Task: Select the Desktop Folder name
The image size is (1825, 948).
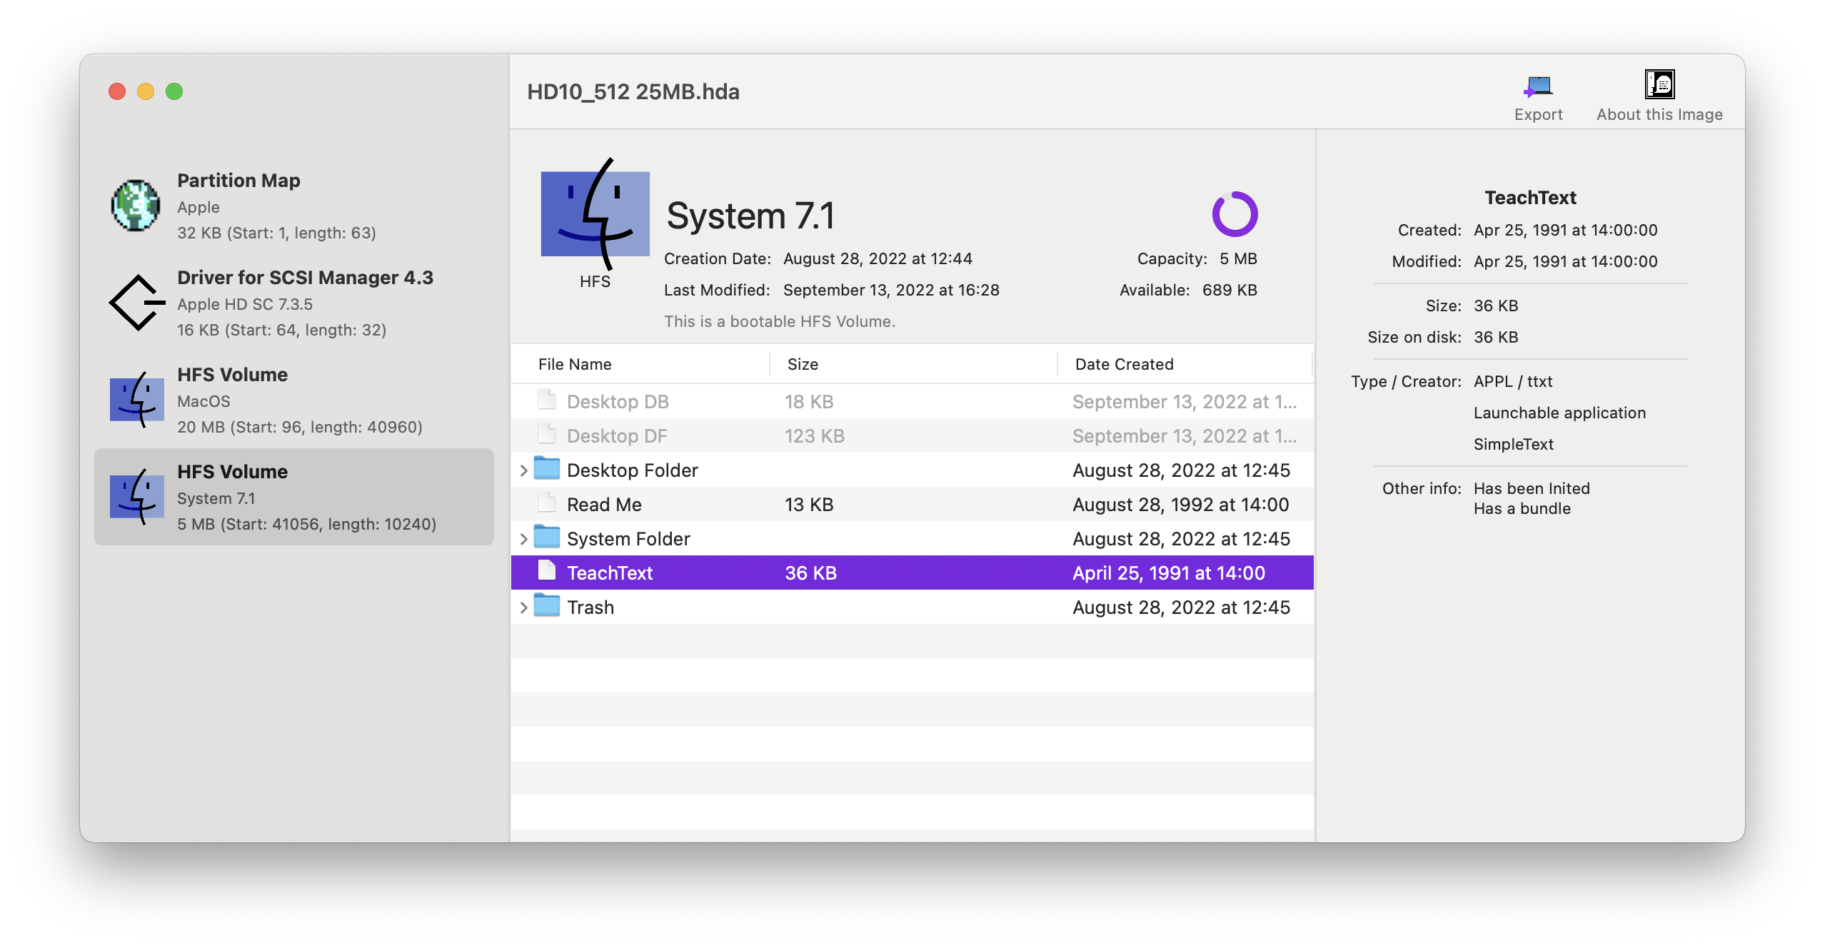Action: click(632, 470)
